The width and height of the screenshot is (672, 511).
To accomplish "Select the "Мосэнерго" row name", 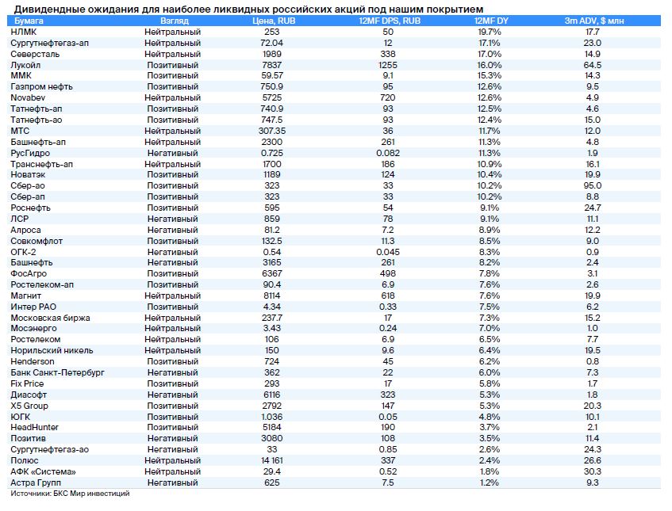I will click(34, 329).
